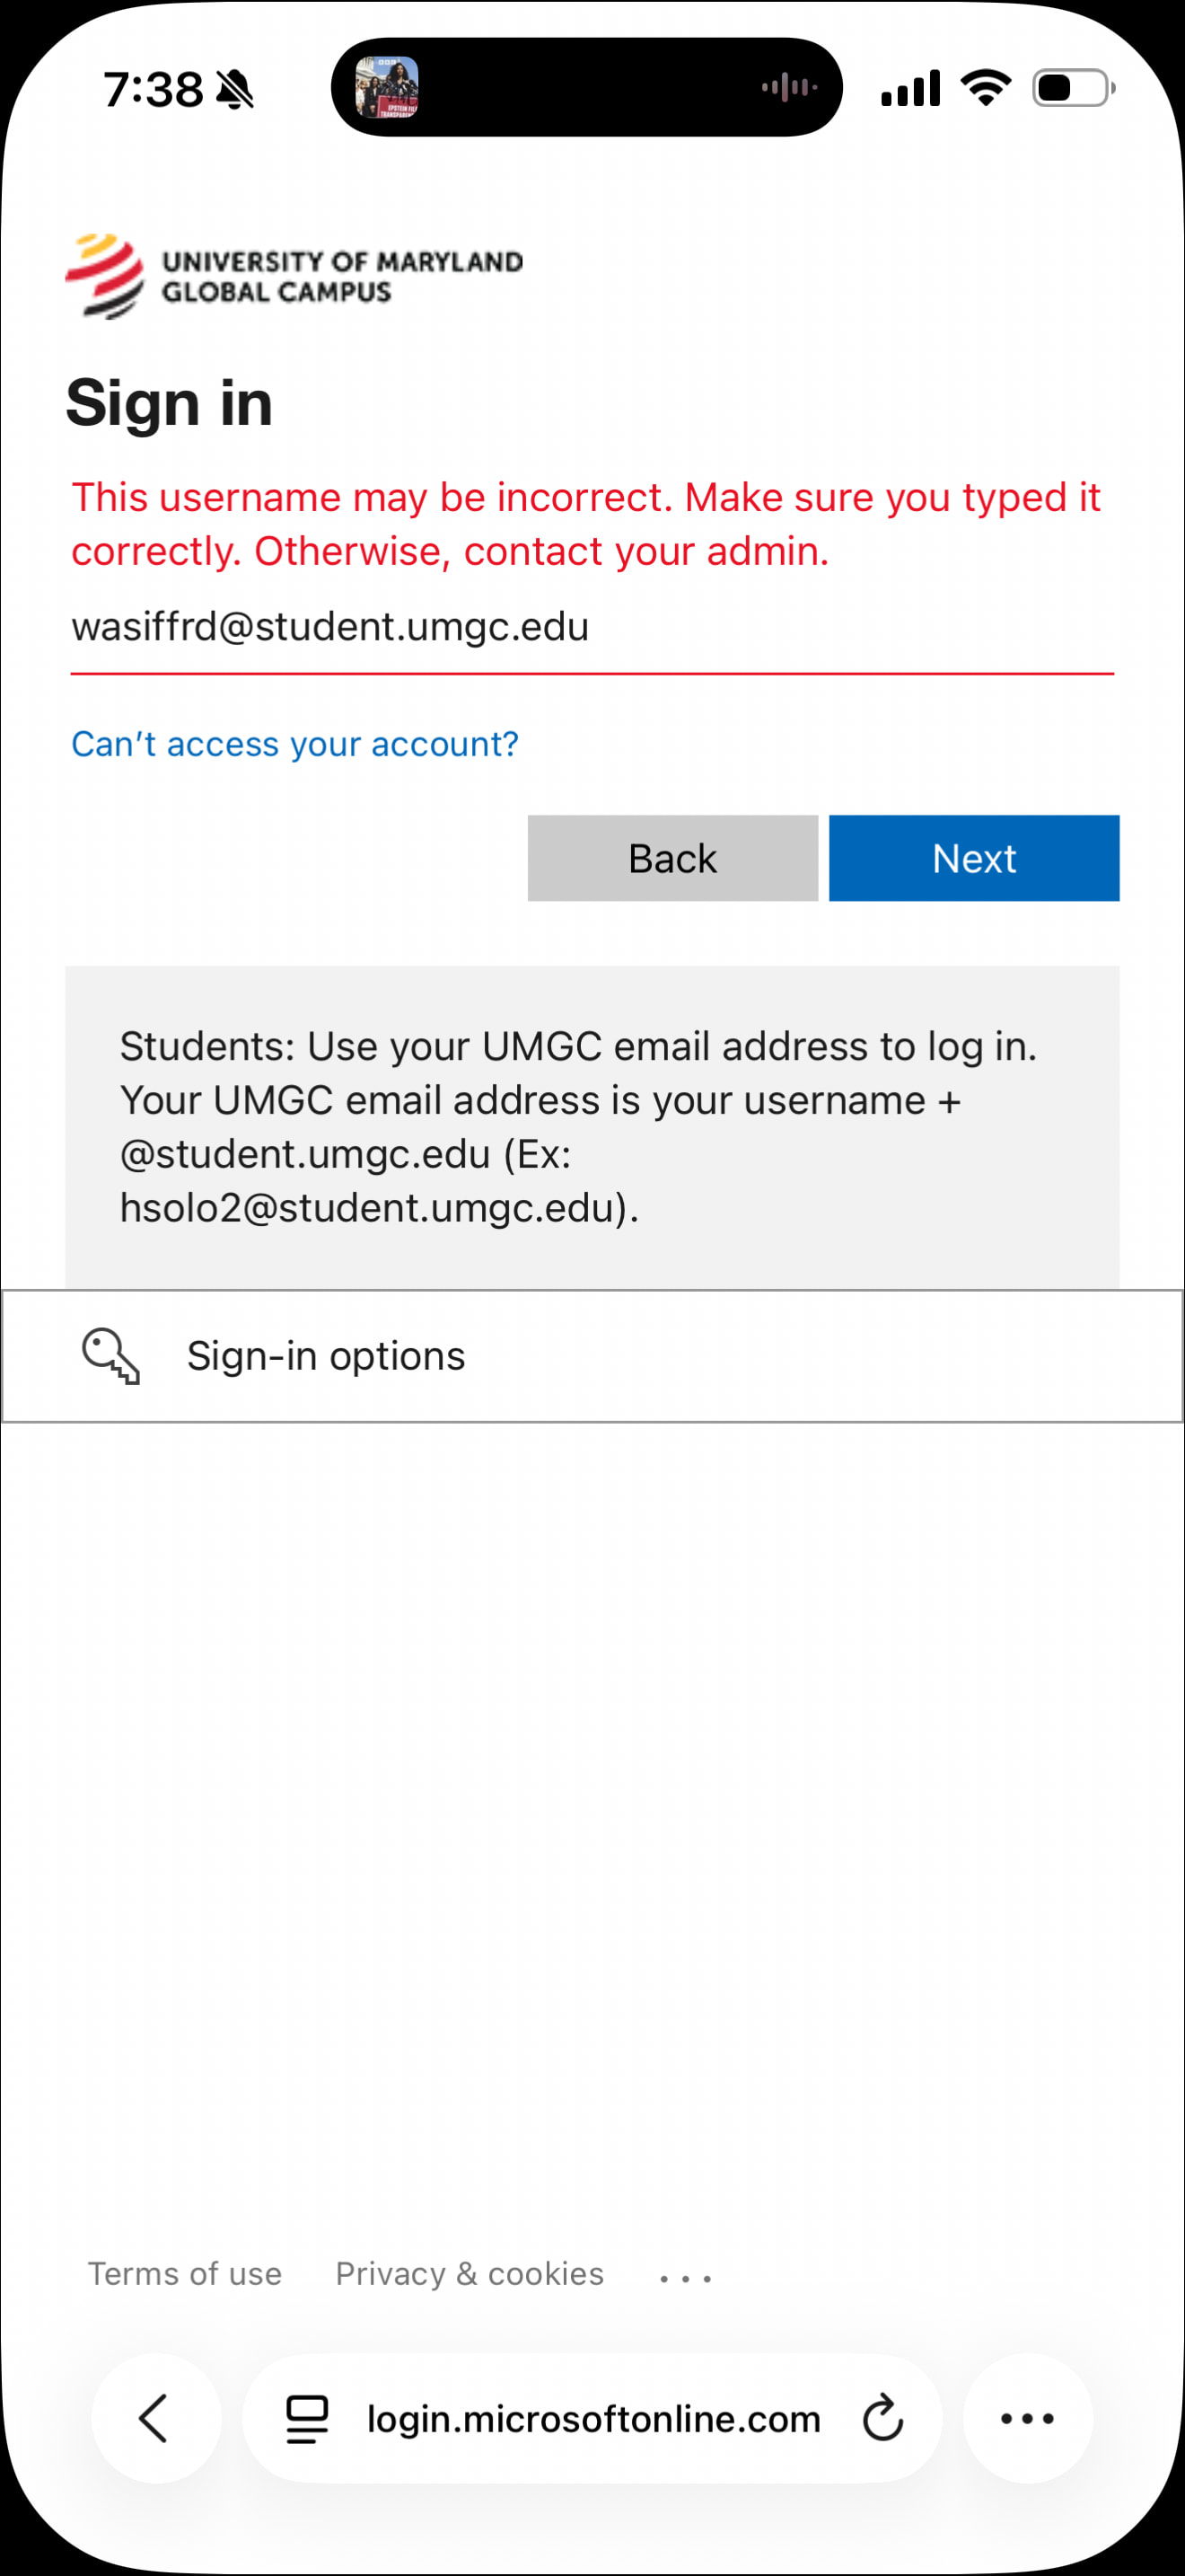Tap the key icon beside Sign-in options
This screenshot has width=1185, height=2576.
111,1356
